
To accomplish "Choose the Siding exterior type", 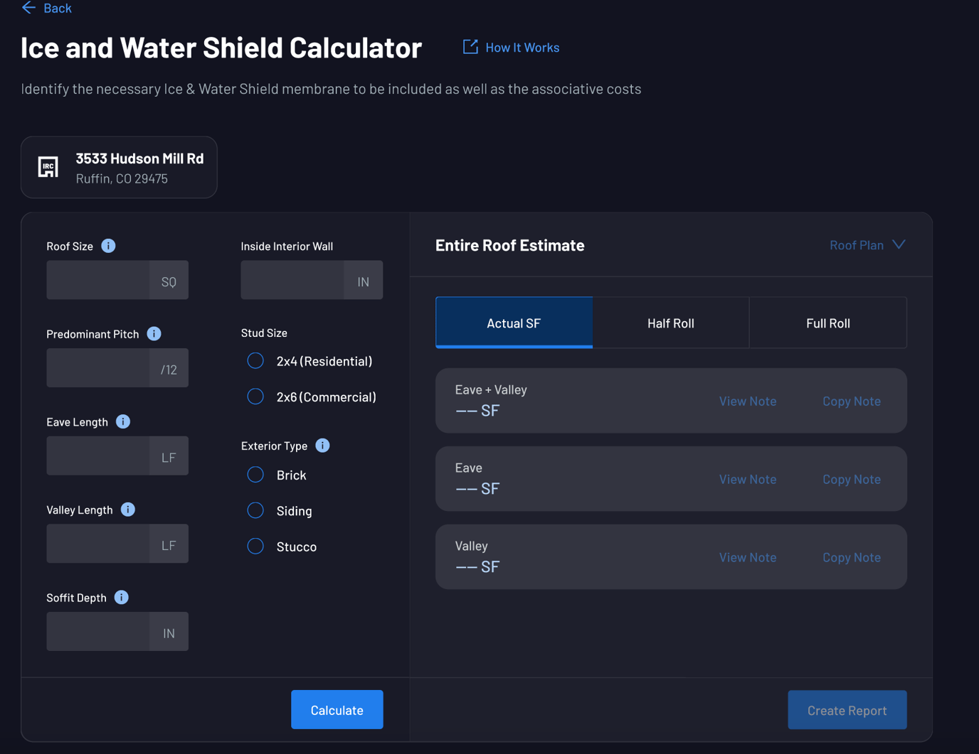I will (x=255, y=510).
